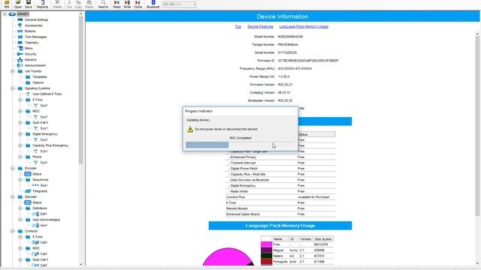Collapse the Phone node
The image size is (481, 270).
pos(20,157)
